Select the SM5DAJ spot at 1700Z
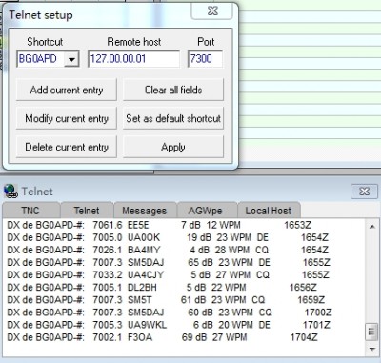This screenshot has height=363, width=381. coord(170,313)
